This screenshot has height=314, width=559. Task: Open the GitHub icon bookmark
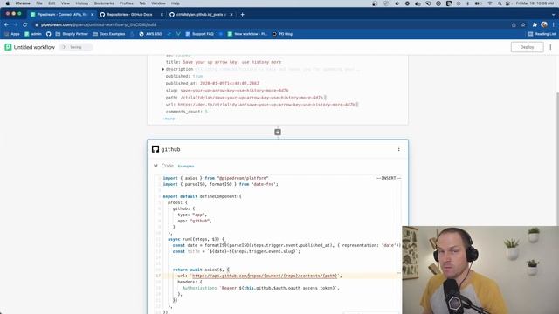point(49,34)
